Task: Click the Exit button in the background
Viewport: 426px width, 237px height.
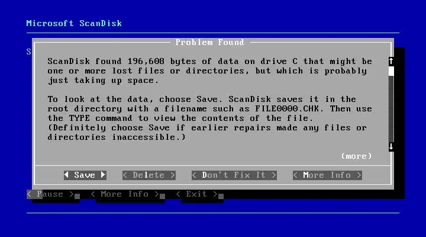Action: [x=197, y=194]
